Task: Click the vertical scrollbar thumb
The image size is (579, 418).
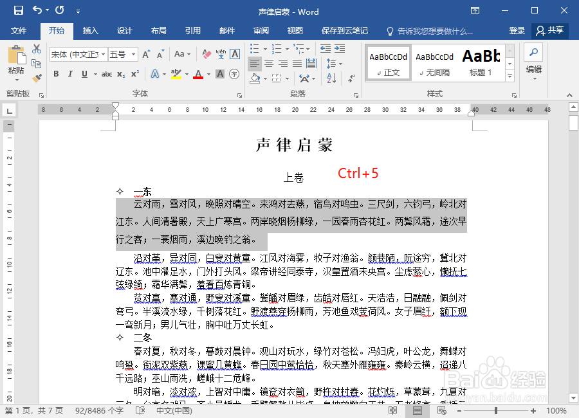Action: point(573,123)
